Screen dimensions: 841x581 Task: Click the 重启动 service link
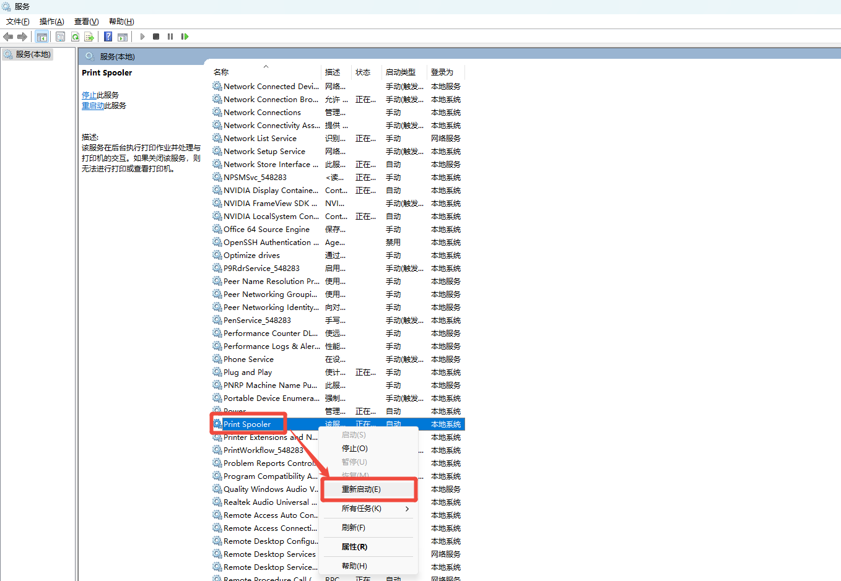click(x=93, y=106)
